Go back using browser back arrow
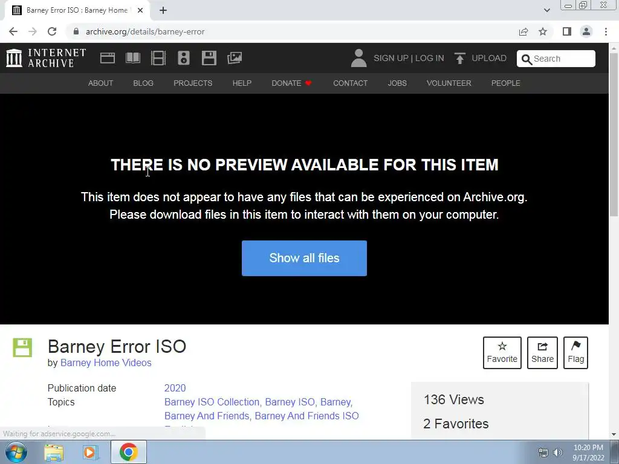The width and height of the screenshot is (619, 464). click(x=13, y=31)
